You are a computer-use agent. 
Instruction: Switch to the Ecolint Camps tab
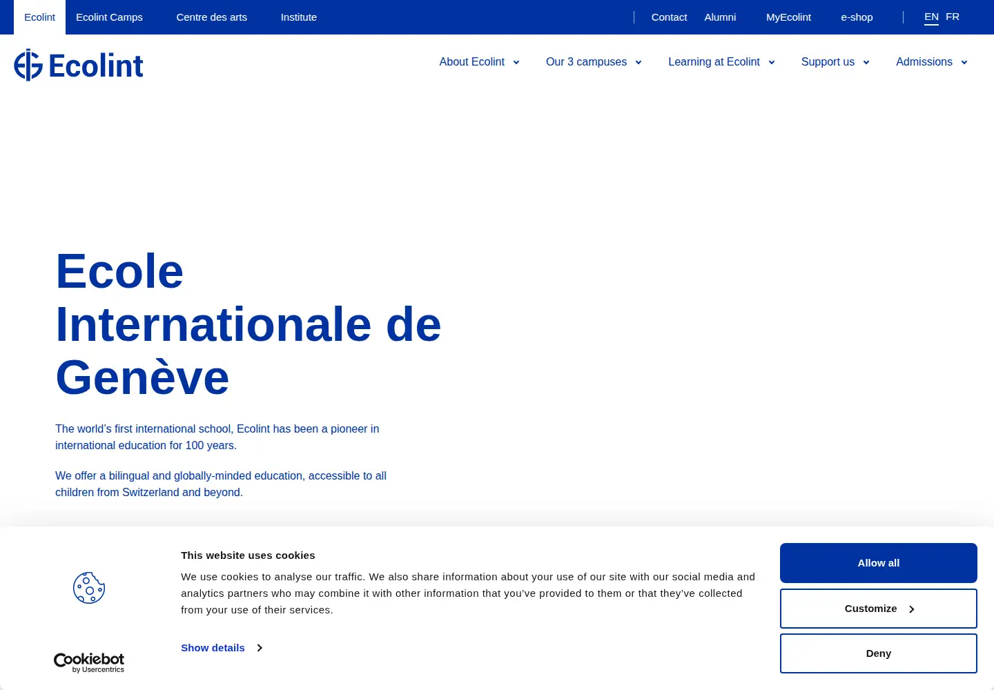click(109, 17)
